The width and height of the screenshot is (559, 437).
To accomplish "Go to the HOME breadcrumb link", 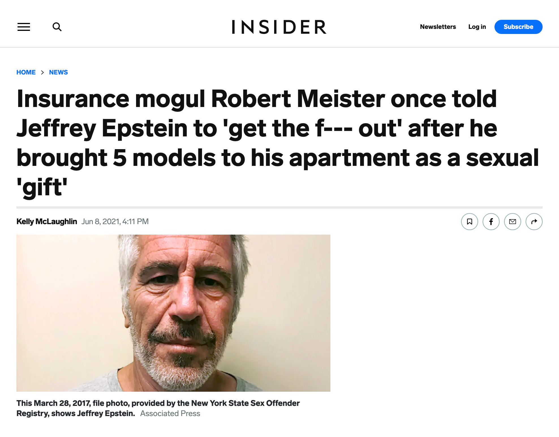I will [x=26, y=72].
